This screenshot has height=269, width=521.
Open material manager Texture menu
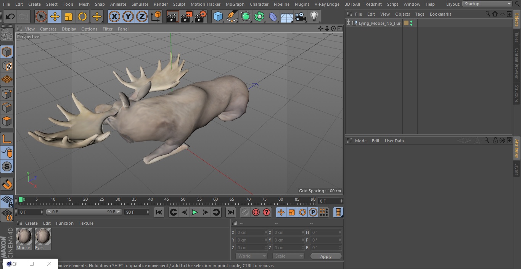point(86,223)
